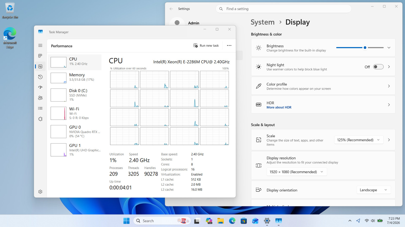This screenshot has height=227, width=405.
Task: Open Night light settings chevron
Action: (389, 67)
